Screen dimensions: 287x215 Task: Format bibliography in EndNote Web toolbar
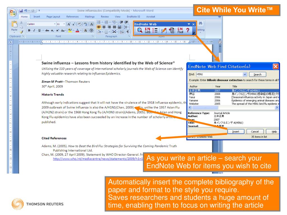coord(155,30)
